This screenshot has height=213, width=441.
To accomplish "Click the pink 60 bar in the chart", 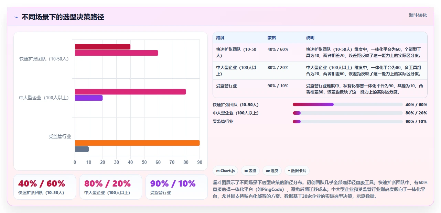I will tap(117, 53).
